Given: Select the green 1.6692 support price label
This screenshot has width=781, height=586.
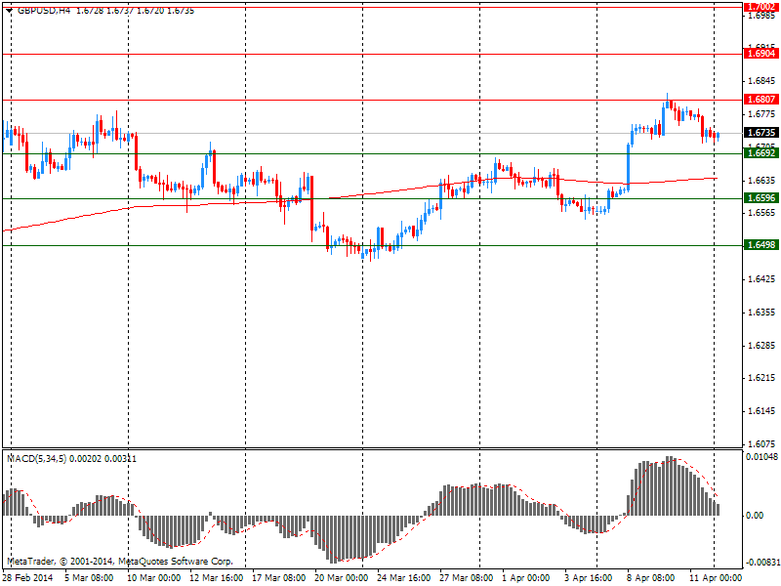Looking at the screenshot, I should [x=760, y=153].
